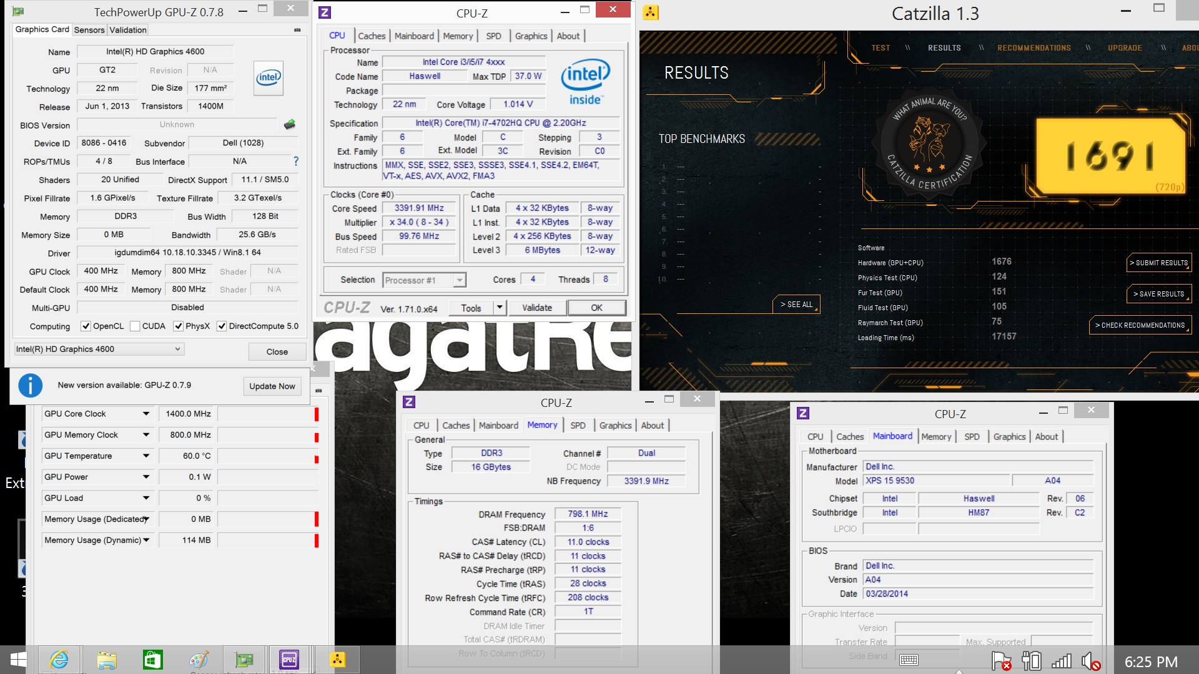Open Action Center flag tray icon
The image size is (1199, 674).
point(1001,661)
